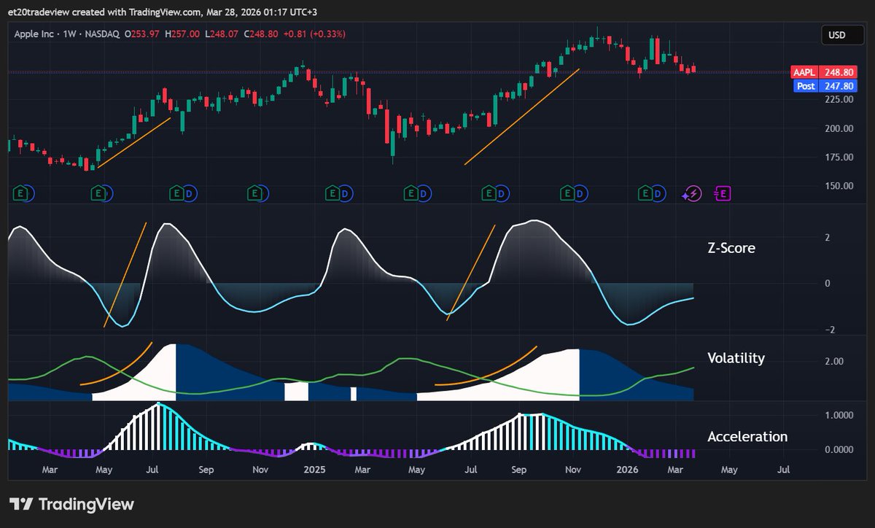Click the Acceleration indicator label
The width and height of the screenshot is (875, 528).
point(747,437)
